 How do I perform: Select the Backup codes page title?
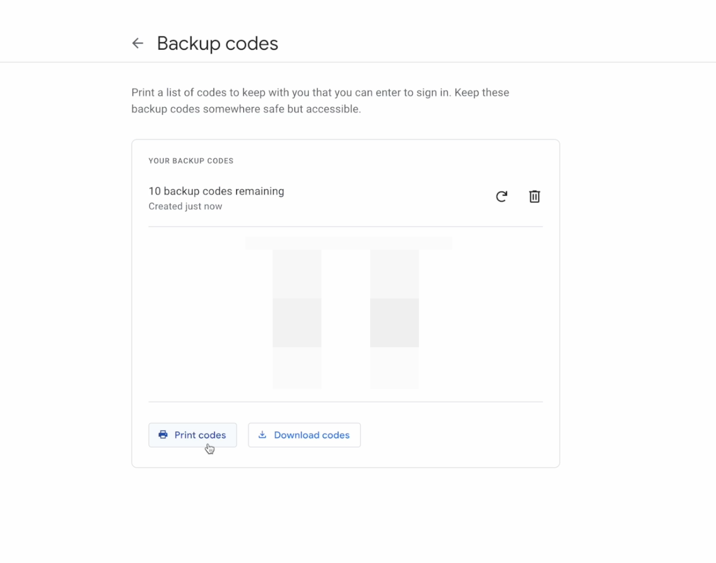click(217, 43)
